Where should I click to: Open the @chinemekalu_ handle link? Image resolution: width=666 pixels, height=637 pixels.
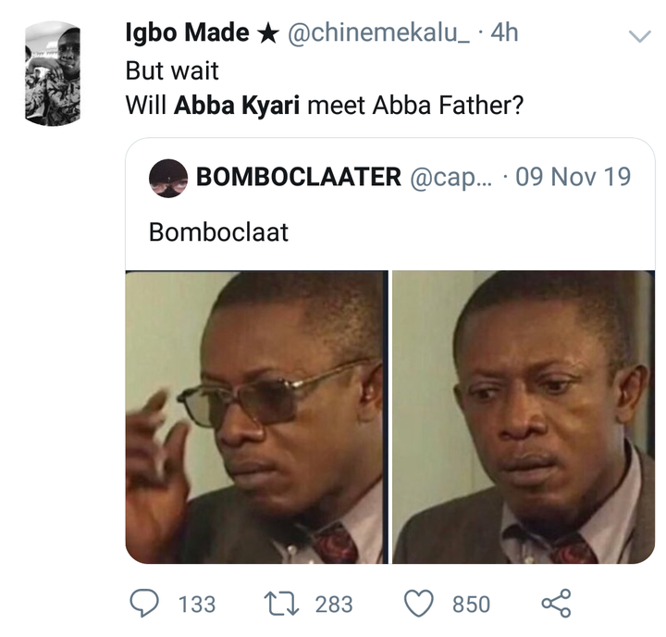coord(378,32)
